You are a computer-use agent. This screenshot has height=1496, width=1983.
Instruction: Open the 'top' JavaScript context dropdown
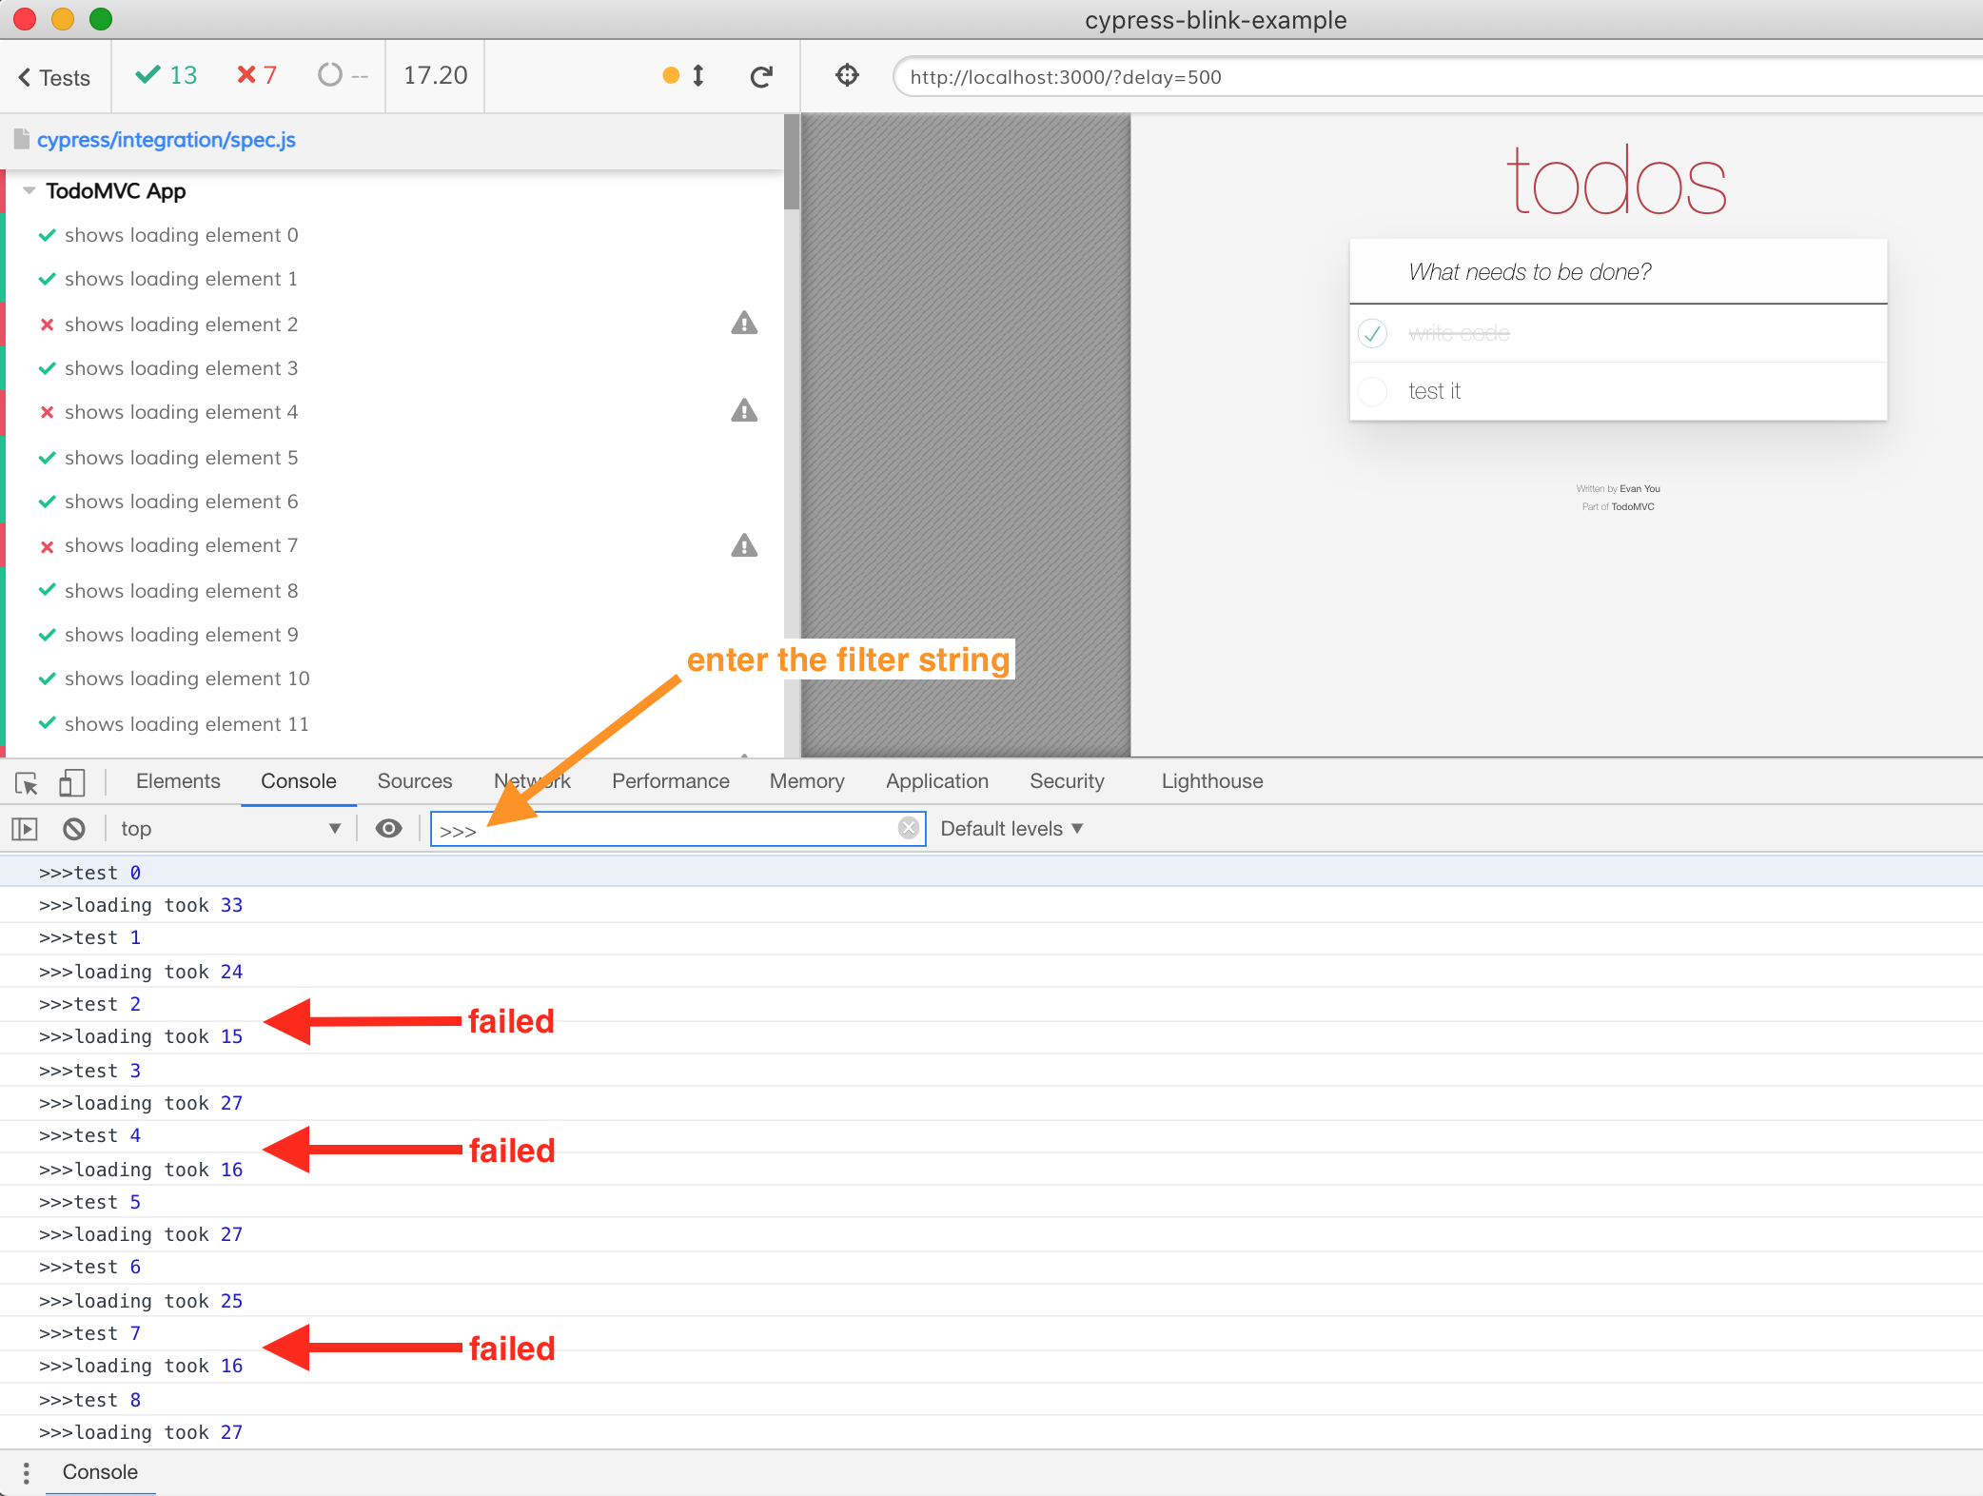point(230,829)
